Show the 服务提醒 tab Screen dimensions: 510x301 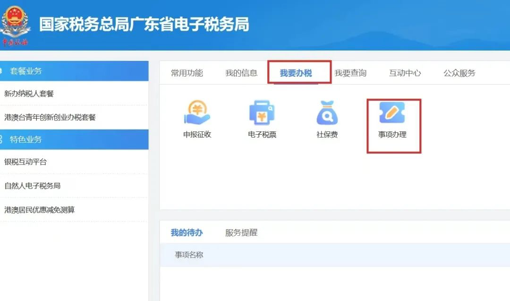coord(241,232)
